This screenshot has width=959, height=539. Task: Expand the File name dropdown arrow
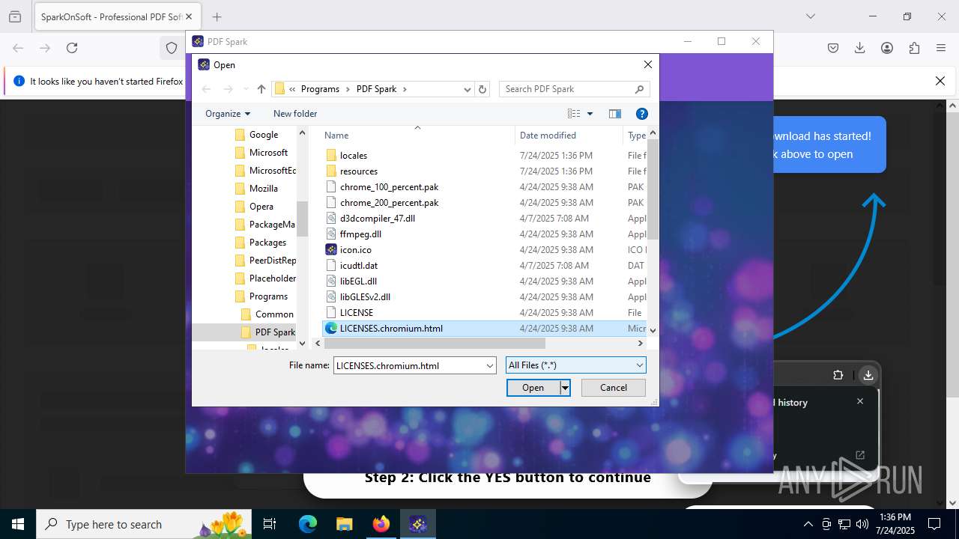(x=490, y=365)
